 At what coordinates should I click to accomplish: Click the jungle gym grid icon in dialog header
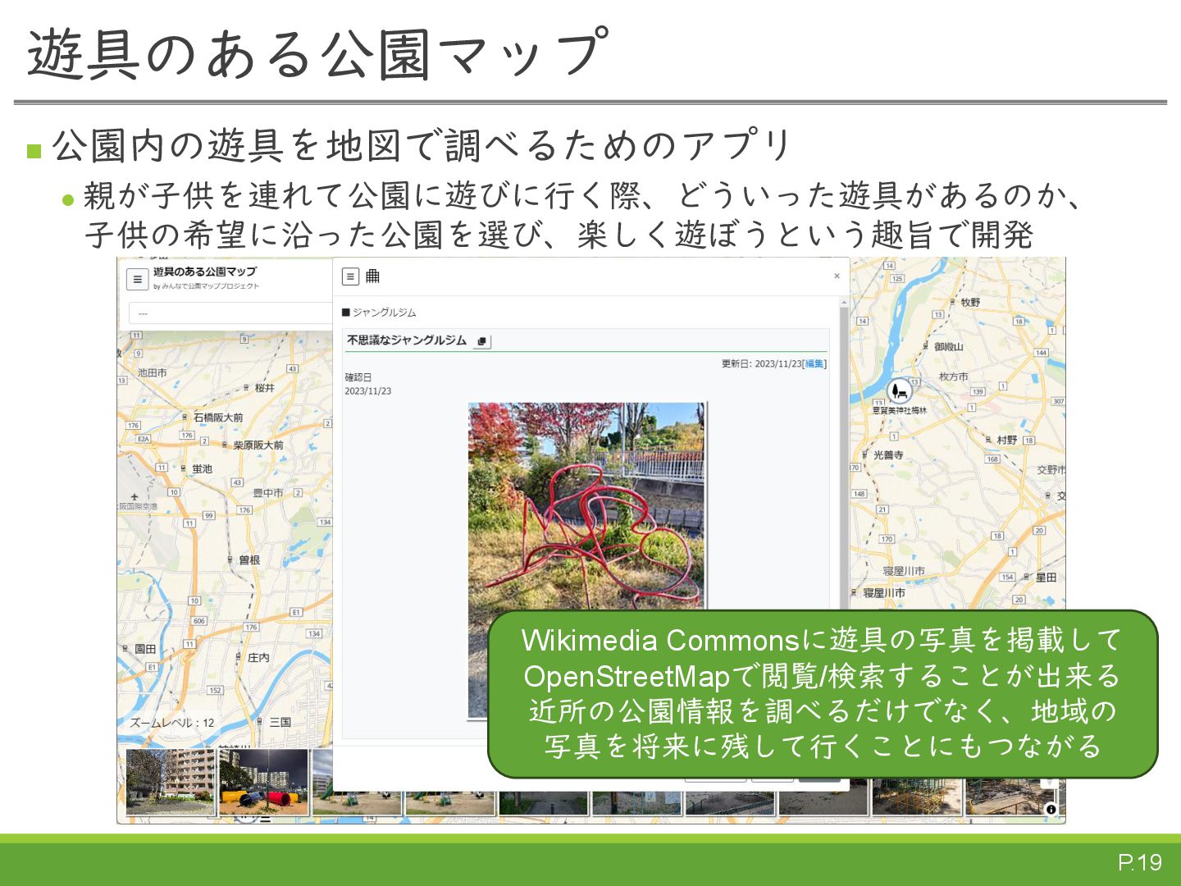[x=372, y=276]
